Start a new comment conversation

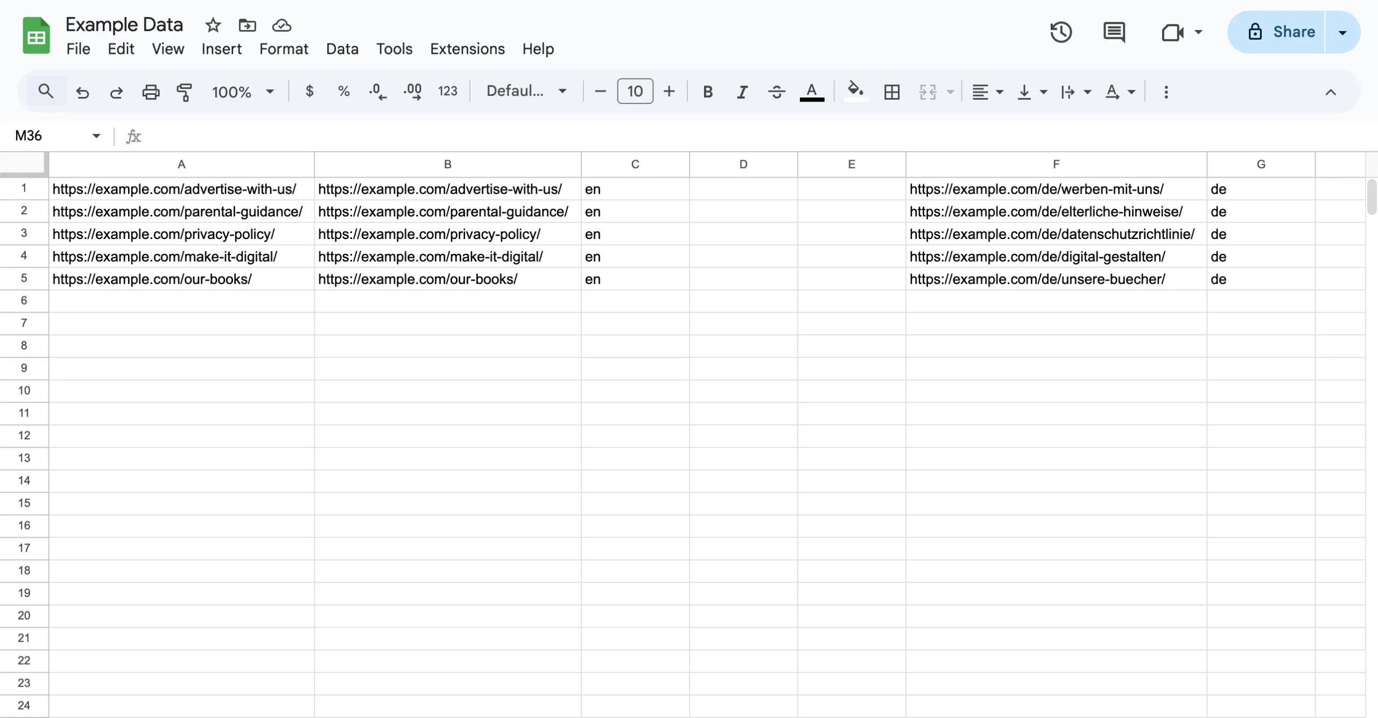(x=1114, y=32)
